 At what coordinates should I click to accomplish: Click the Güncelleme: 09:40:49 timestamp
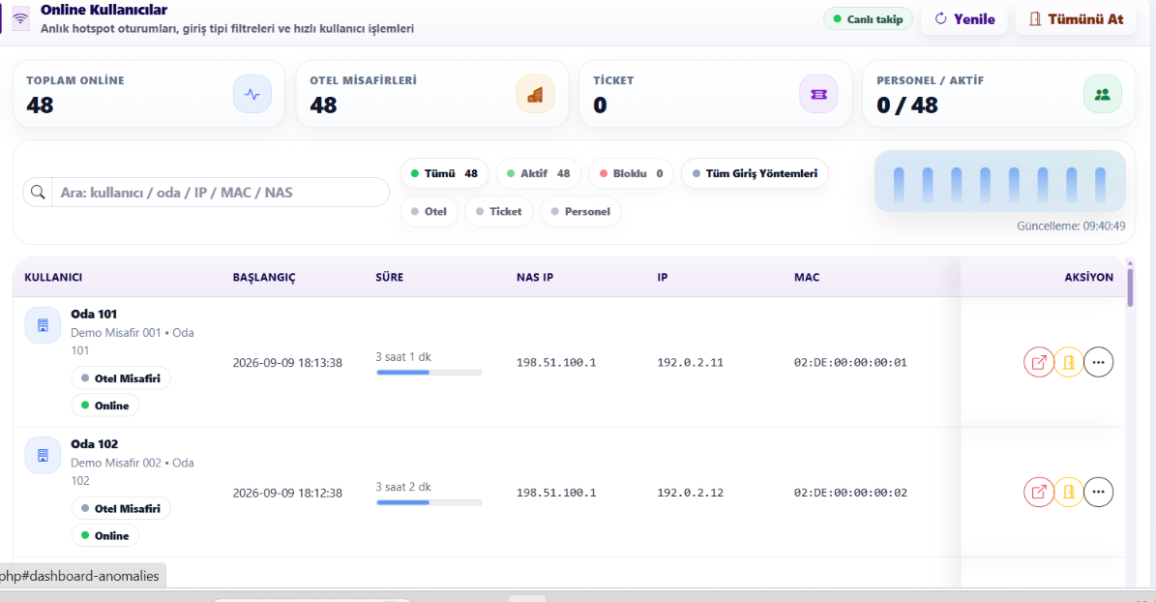pos(1071,226)
